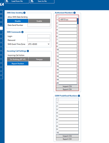
Task: Click the Save to file icon
Action: (32, 1)
